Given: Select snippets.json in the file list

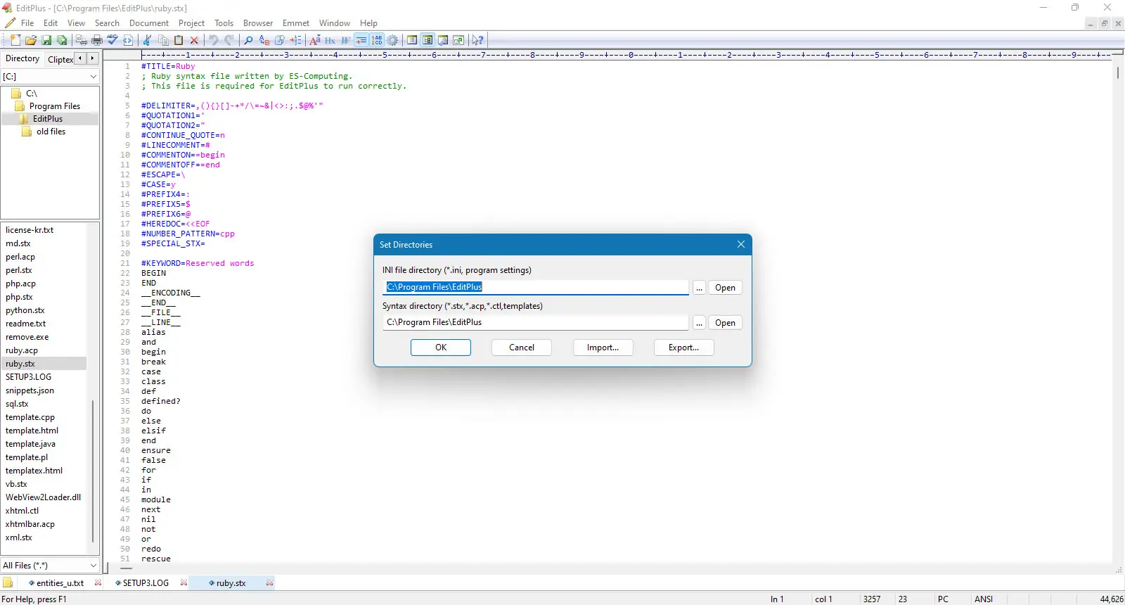Looking at the screenshot, I should click(30, 390).
